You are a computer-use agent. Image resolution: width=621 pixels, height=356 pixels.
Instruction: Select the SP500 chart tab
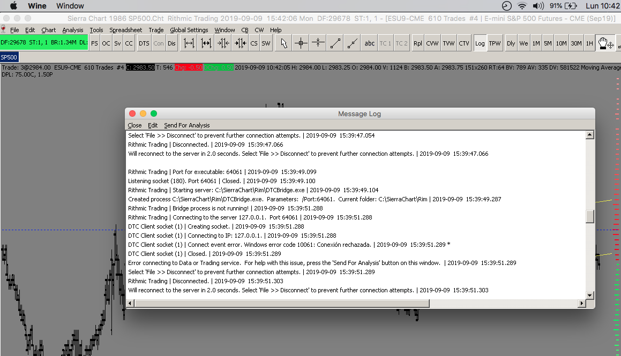(9, 57)
